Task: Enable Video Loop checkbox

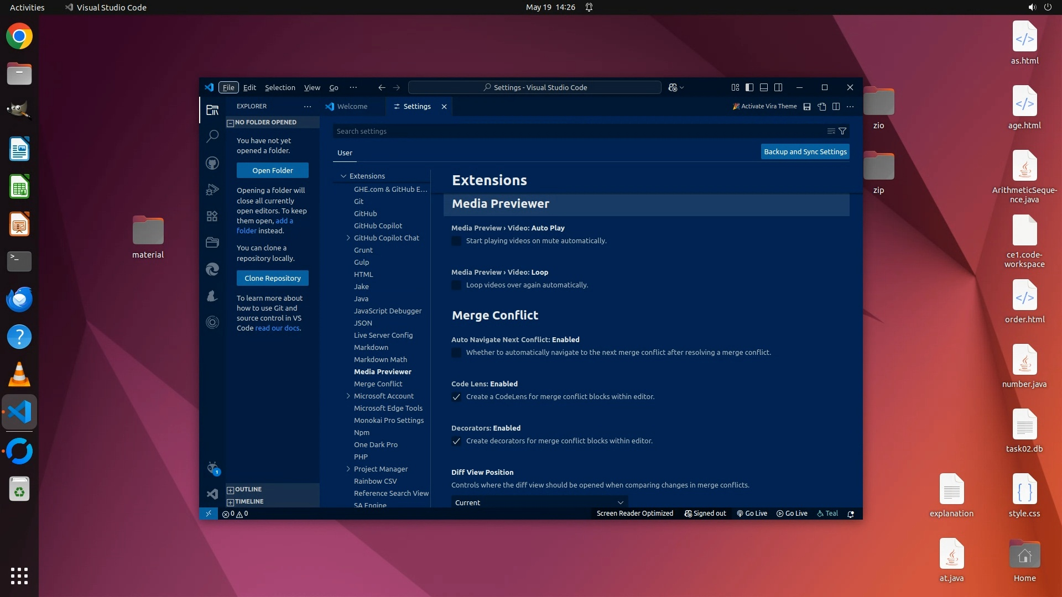Action: (456, 285)
